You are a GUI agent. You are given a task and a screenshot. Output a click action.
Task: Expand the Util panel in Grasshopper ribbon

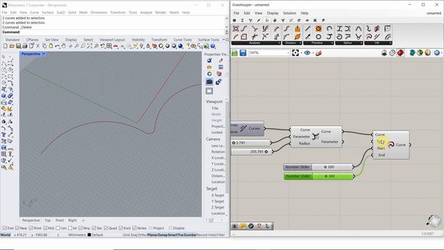pyautogui.click(x=391, y=43)
